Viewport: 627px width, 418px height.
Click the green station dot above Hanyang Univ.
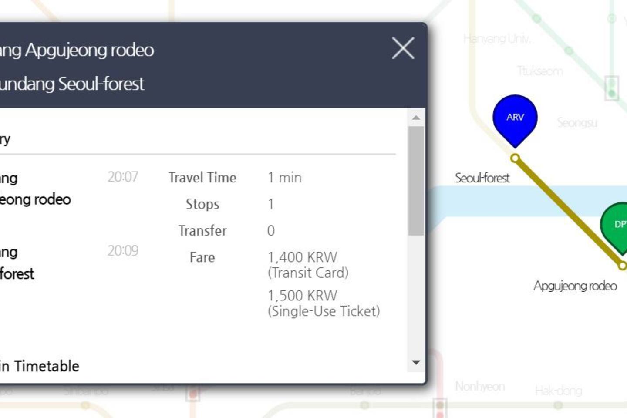[537, 19]
